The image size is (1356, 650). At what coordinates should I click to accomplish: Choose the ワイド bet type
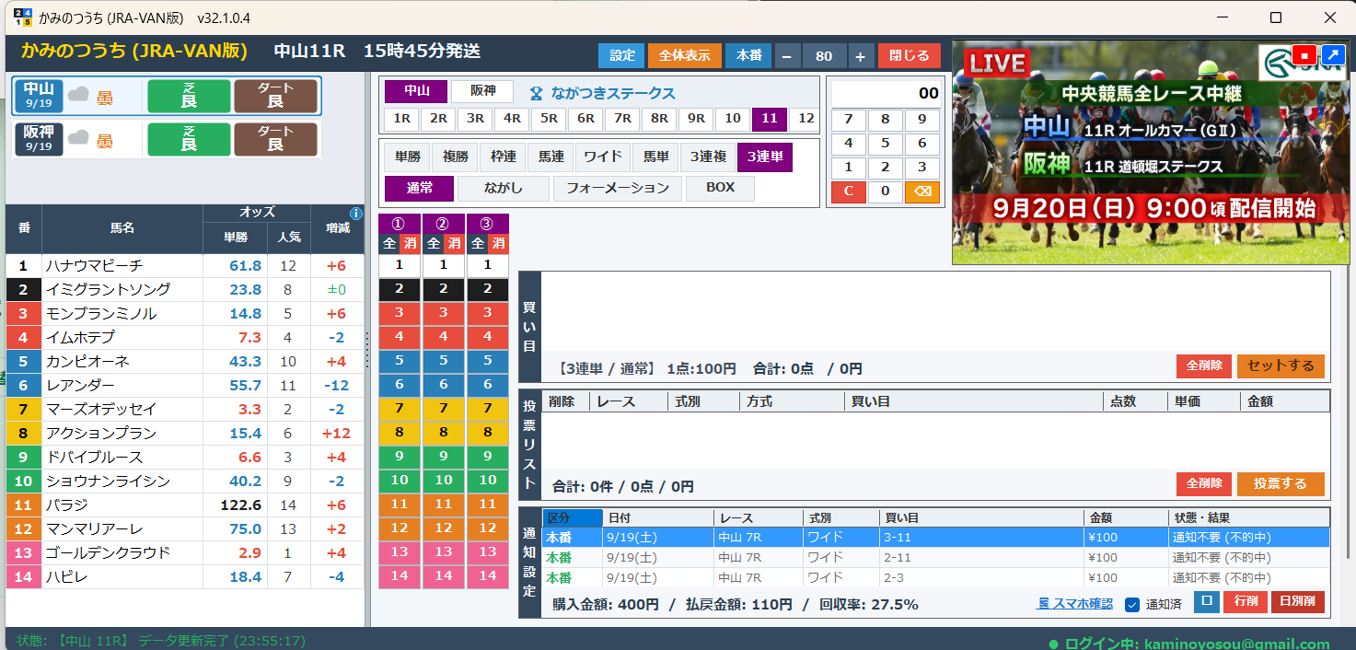click(602, 157)
